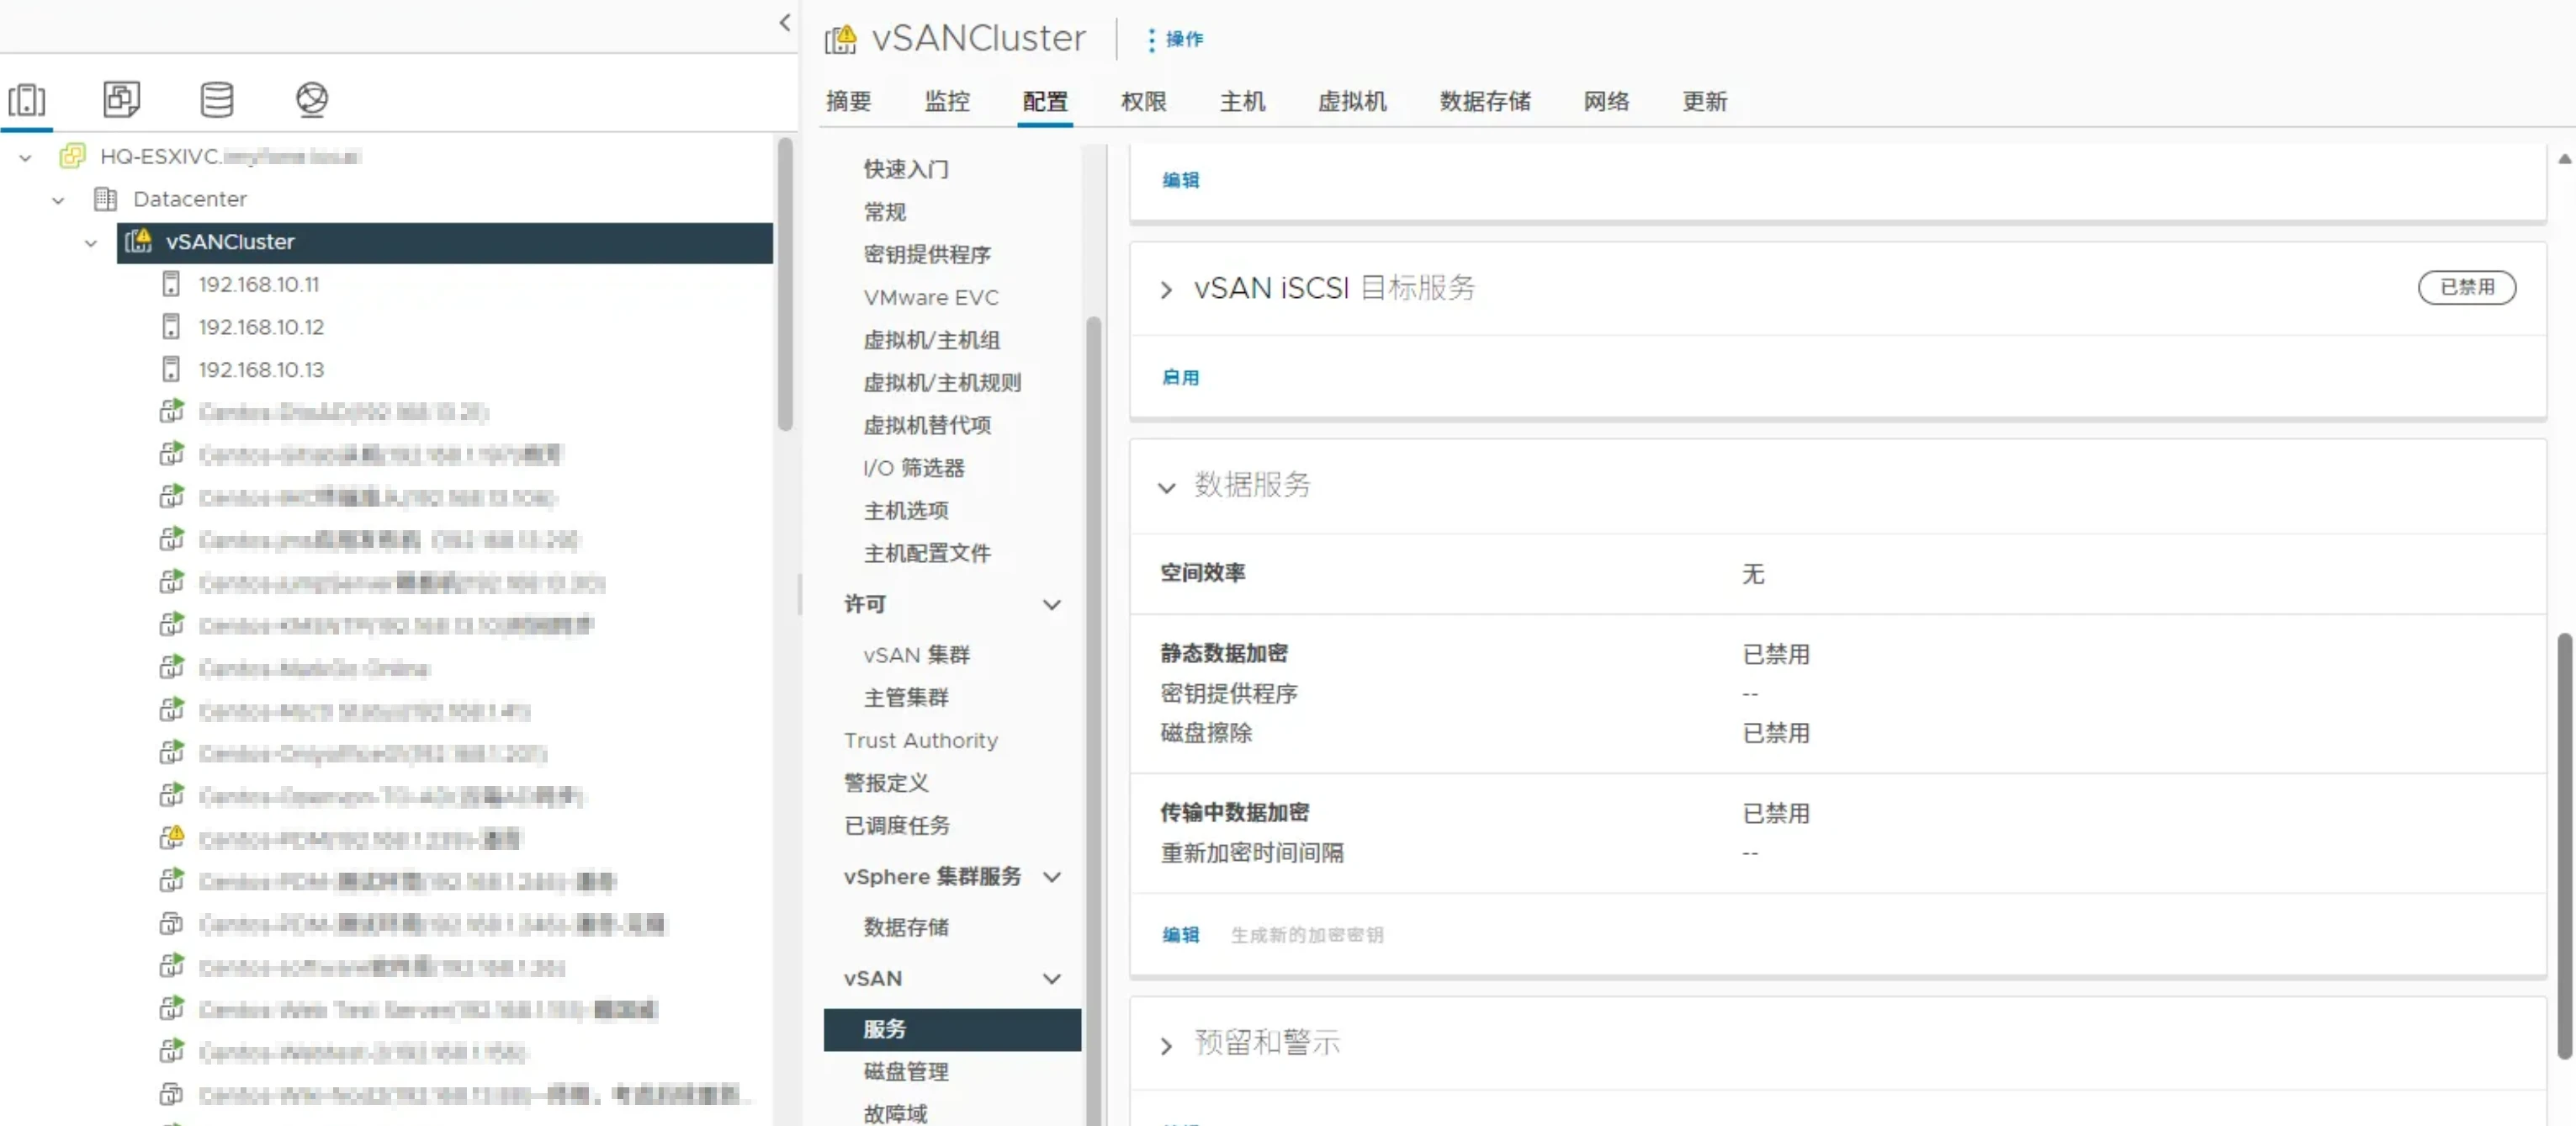Open the 更新 tab

coord(1705,101)
